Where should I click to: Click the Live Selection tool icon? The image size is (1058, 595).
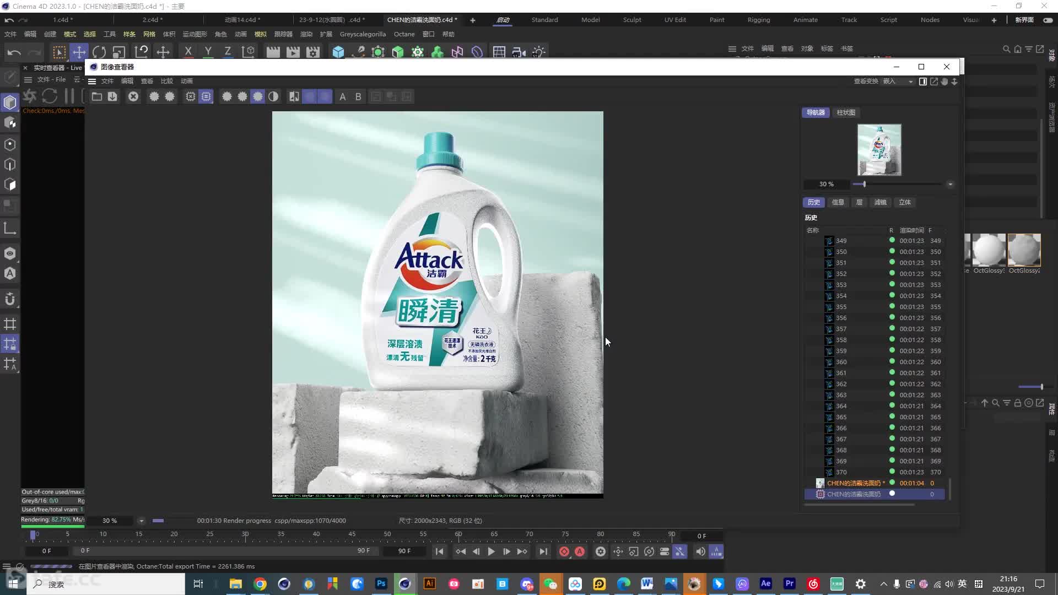coord(59,52)
